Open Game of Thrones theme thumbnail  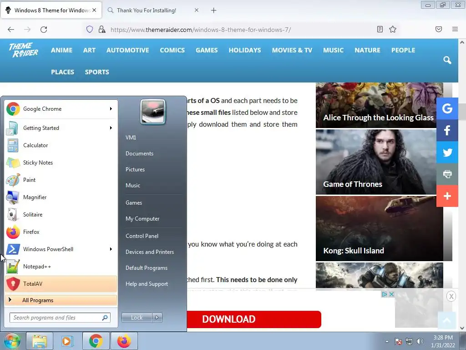click(376, 162)
